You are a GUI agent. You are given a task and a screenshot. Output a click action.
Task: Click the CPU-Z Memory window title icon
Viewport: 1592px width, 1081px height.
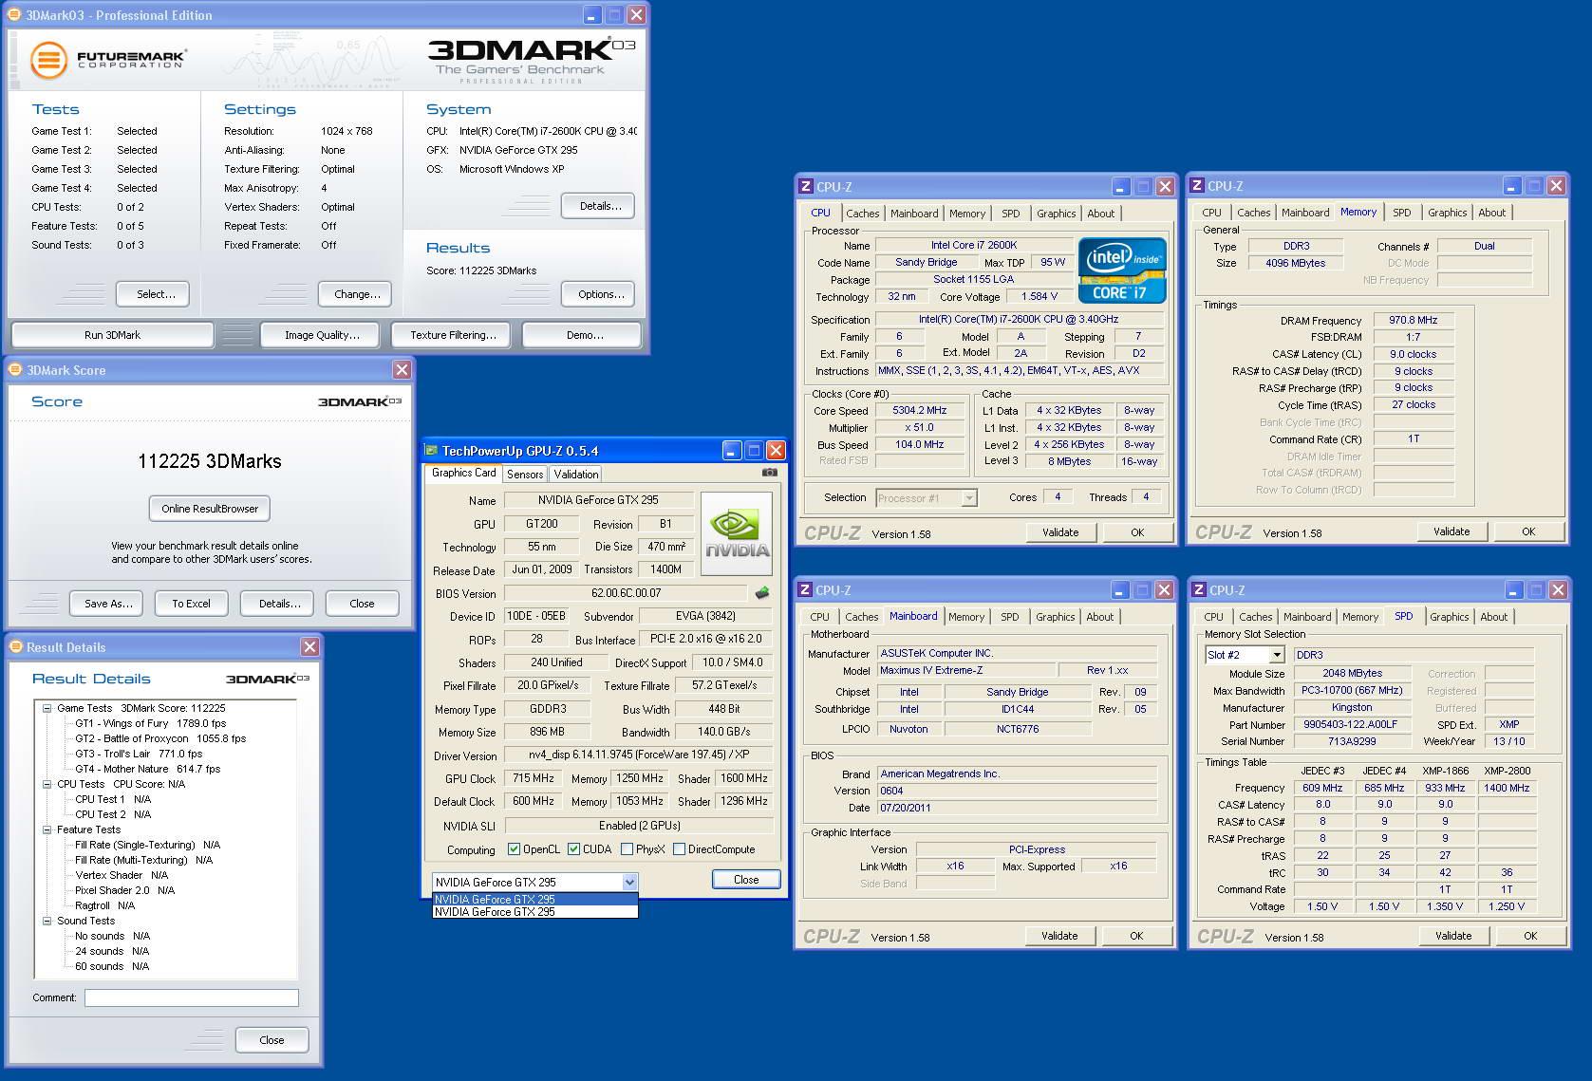pos(1197,186)
